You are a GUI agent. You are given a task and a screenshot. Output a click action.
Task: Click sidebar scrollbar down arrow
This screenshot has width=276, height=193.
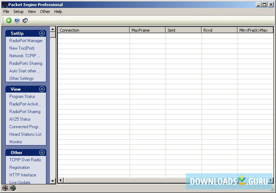[53, 181]
